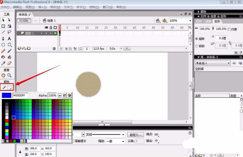Select the Pen tool
243x157 pixels.
[3, 38]
